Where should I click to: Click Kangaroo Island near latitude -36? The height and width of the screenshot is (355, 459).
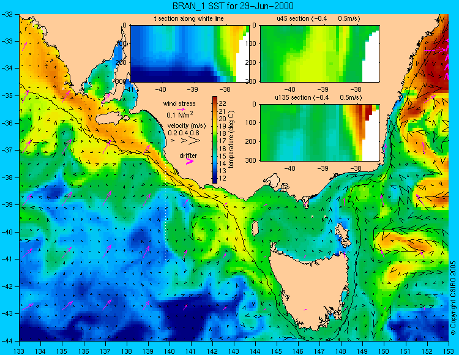[x=110, y=119]
